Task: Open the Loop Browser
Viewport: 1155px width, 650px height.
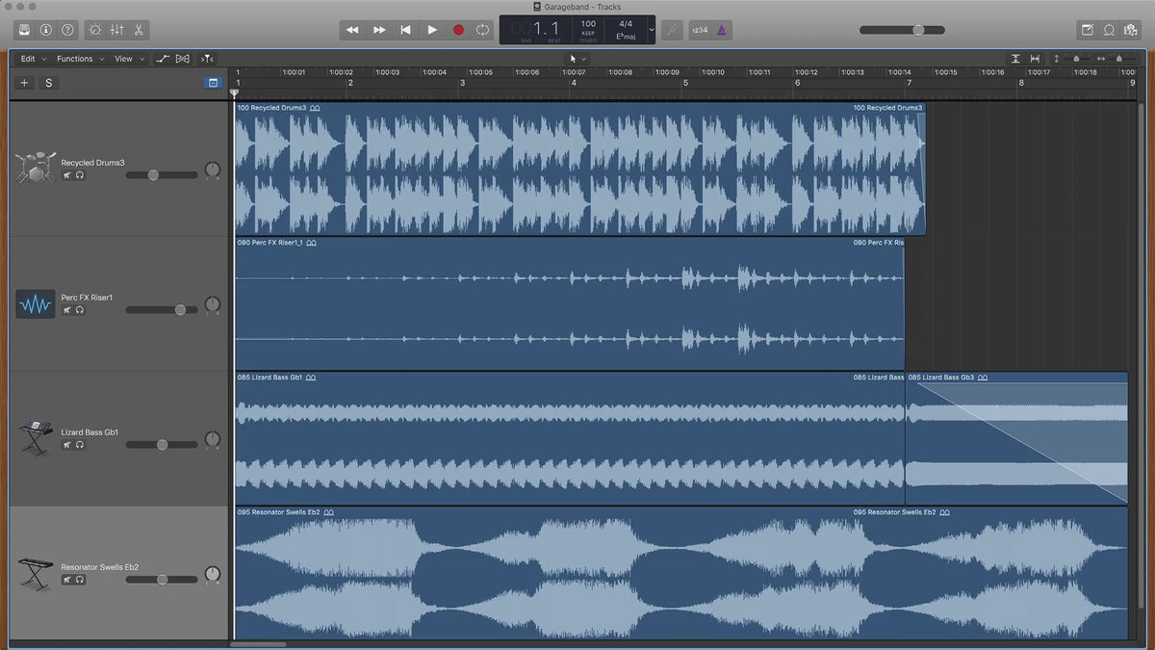Action: 1109,30
